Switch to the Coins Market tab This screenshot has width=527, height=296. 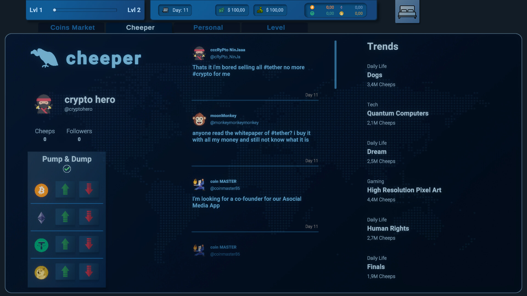(x=72, y=27)
